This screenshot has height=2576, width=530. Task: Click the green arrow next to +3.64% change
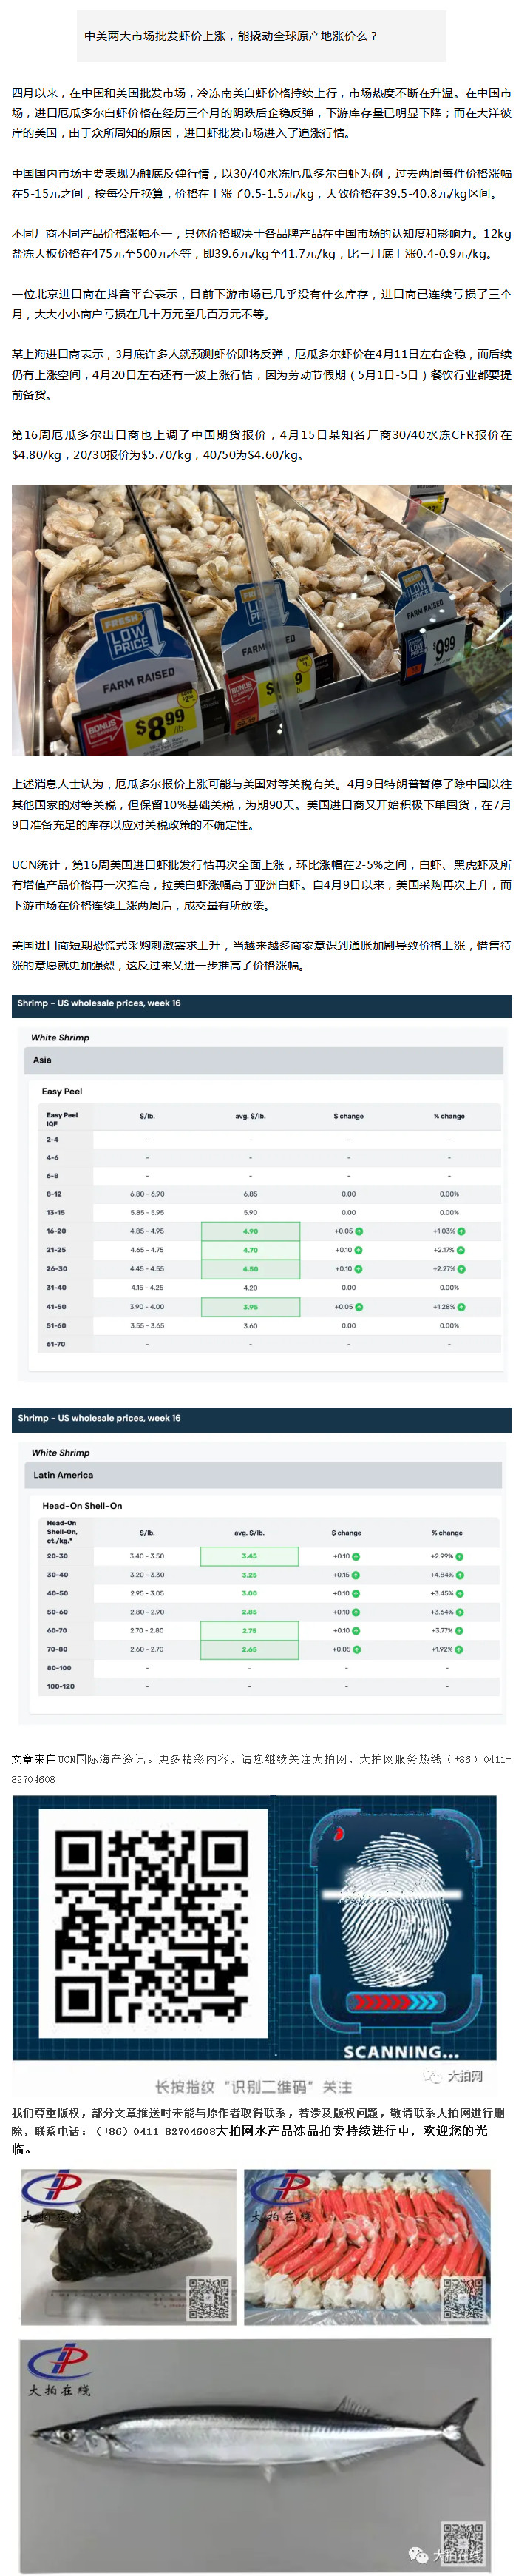click(x=459, y=1612)
